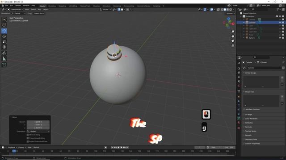Open the Orientation Global dropdown in Move panel
The image size is (286, 160).
point(38,132)
